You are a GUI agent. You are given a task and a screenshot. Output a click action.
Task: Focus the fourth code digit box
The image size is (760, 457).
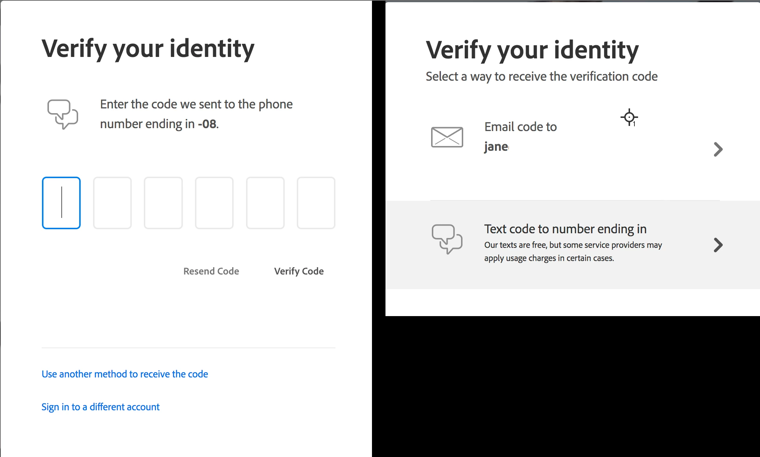pos(214,203)
